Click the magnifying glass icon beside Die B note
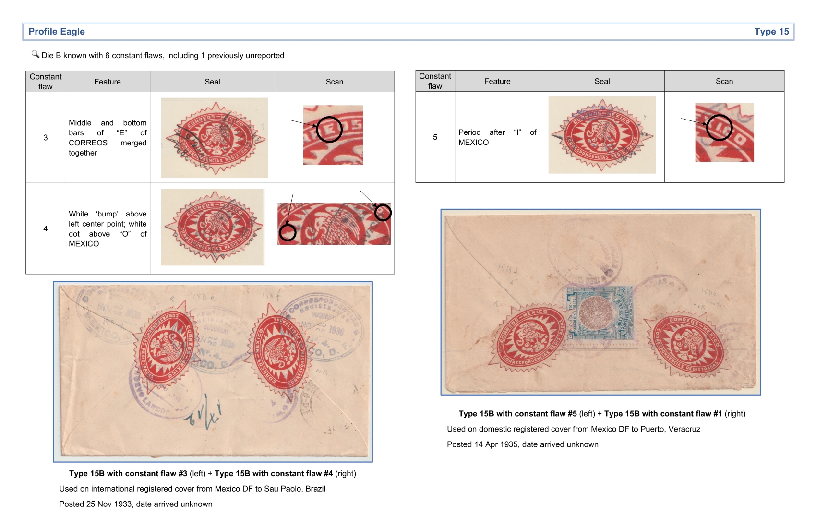 coord(36,54)
